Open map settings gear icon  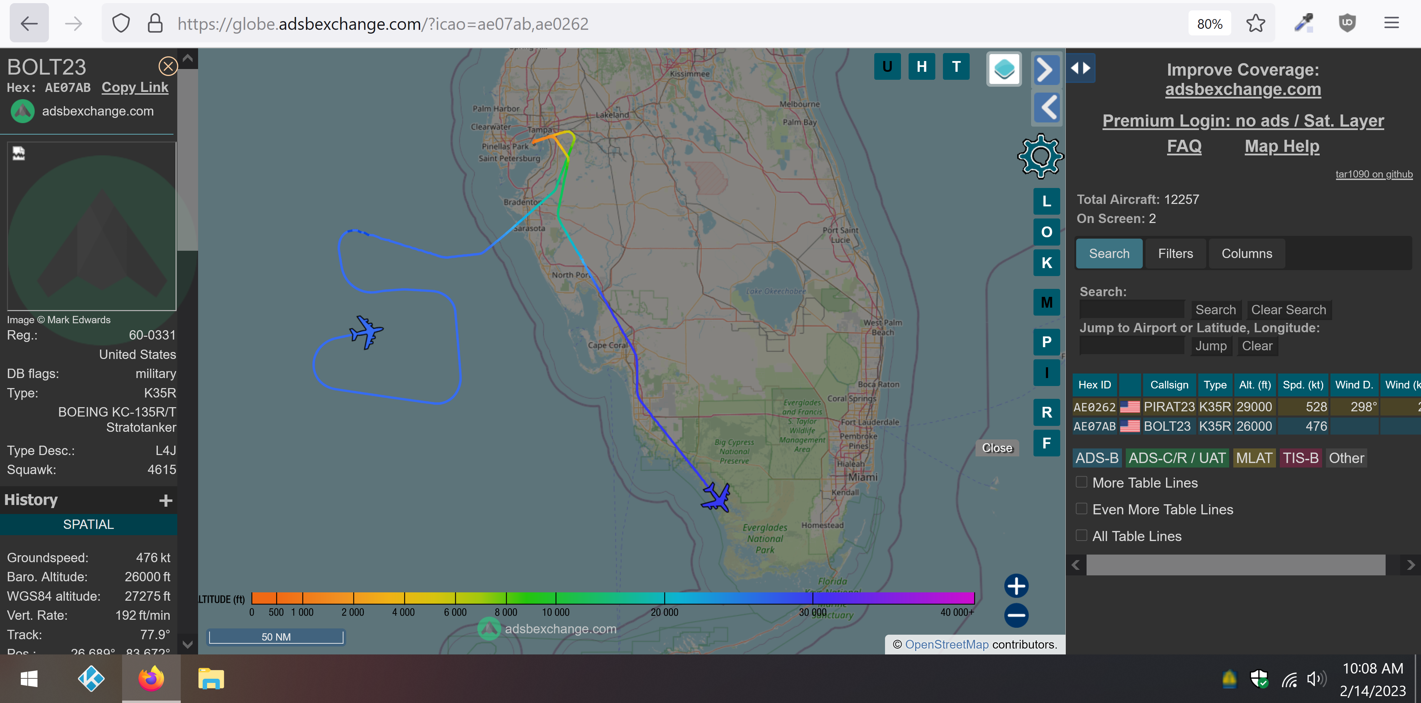[1040, 157]
